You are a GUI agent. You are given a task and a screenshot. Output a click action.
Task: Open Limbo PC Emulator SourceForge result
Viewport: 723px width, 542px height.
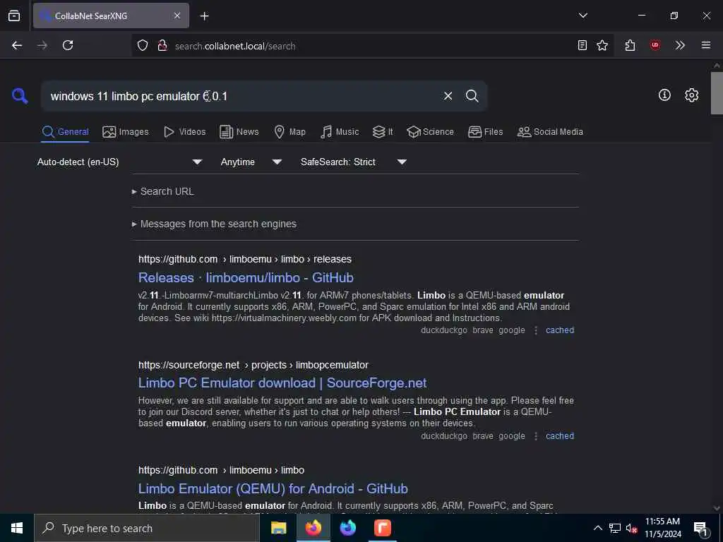(x=282, y=383)
